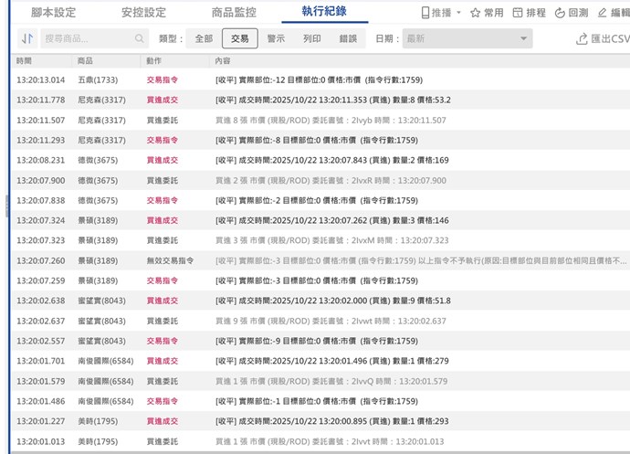Open the 安控設定 tab

point(143,13)
